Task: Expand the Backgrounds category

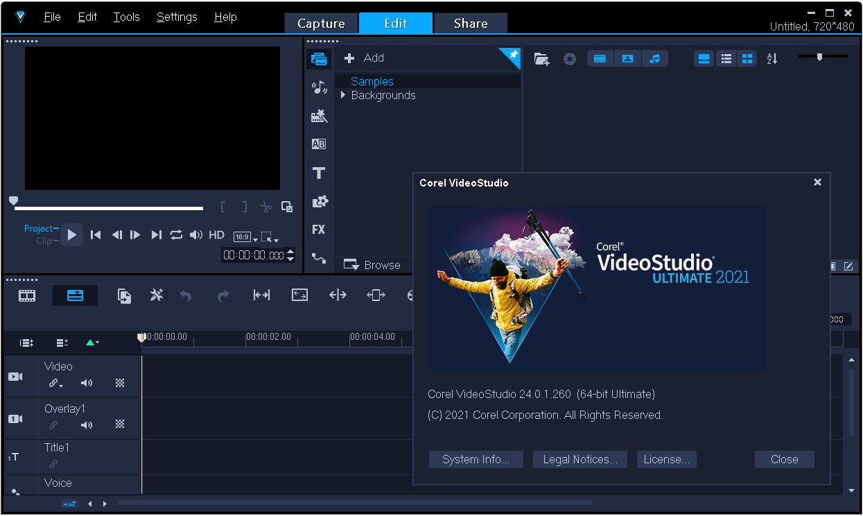Action: tap(342, 95)
